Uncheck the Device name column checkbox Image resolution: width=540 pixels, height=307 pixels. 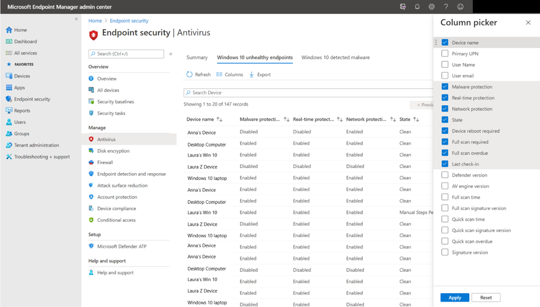[445, 42]
